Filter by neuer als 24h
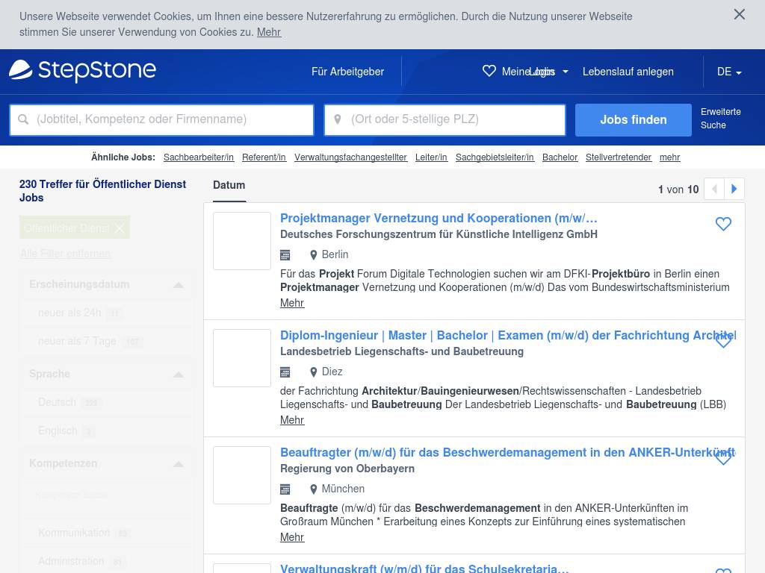The height and width of the screenshot is (573, 765). click(x=69, y=313)
